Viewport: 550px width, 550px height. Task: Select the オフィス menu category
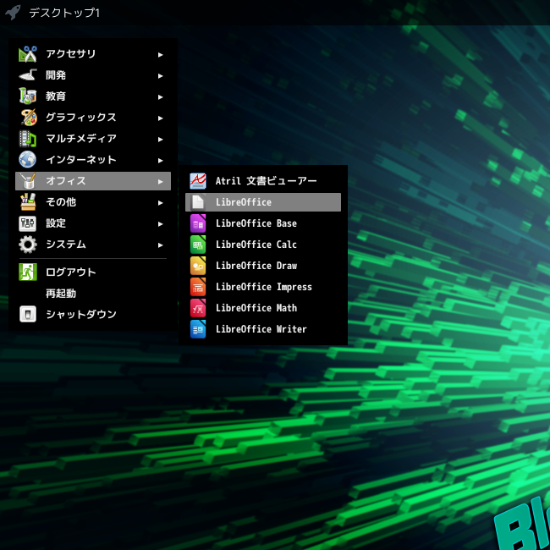[93, 181]
